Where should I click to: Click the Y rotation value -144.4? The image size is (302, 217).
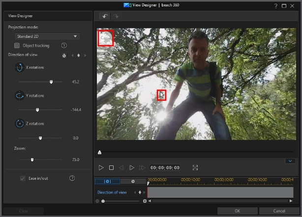click(x=76, y=110)
